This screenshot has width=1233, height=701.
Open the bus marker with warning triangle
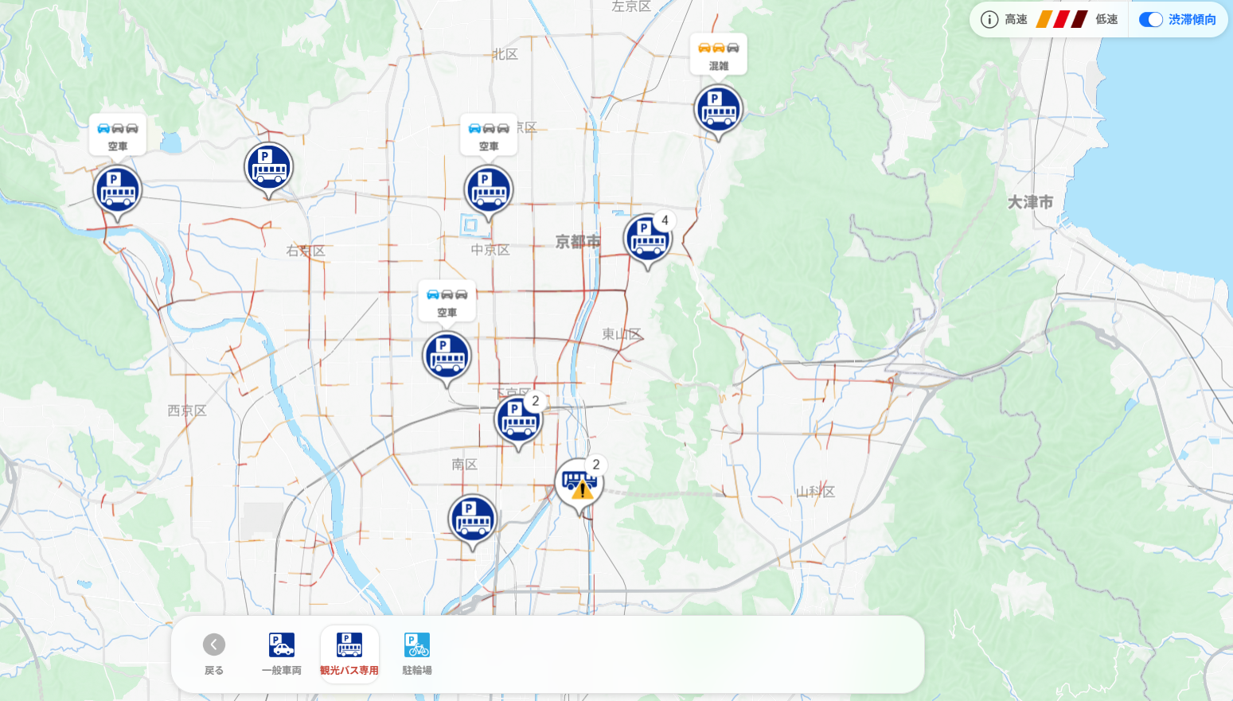click(579, 483)
